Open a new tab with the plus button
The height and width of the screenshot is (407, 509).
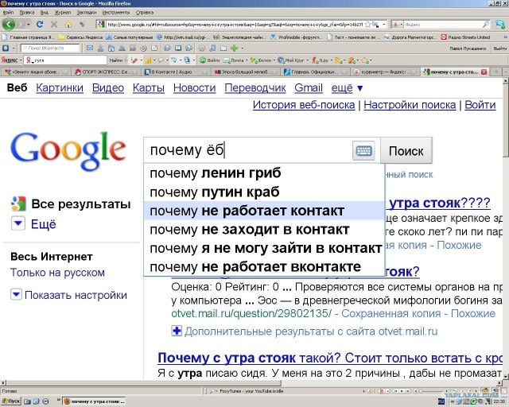pos(495,72)
